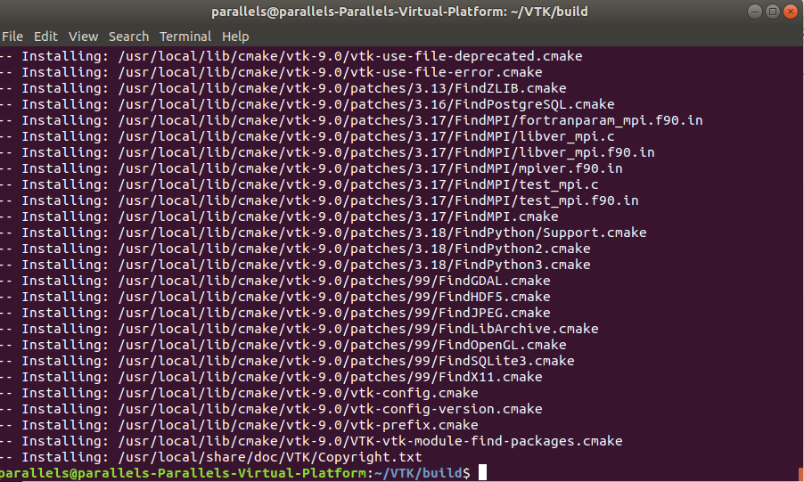Click the FindPython2.cmake install line
The image size is (804, 482).
pos(295,249)
